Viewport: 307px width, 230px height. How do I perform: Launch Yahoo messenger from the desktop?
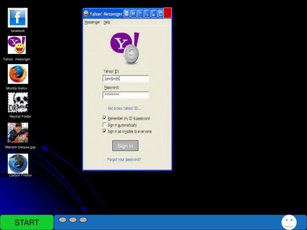(x=17, y=45)
